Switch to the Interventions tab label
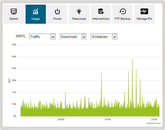 (101, 19)
